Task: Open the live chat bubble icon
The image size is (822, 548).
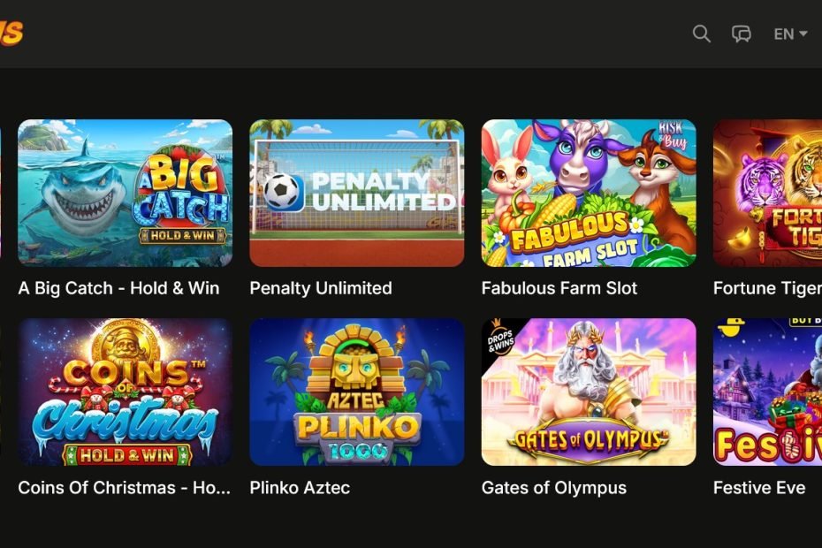Action: [742, 34]
